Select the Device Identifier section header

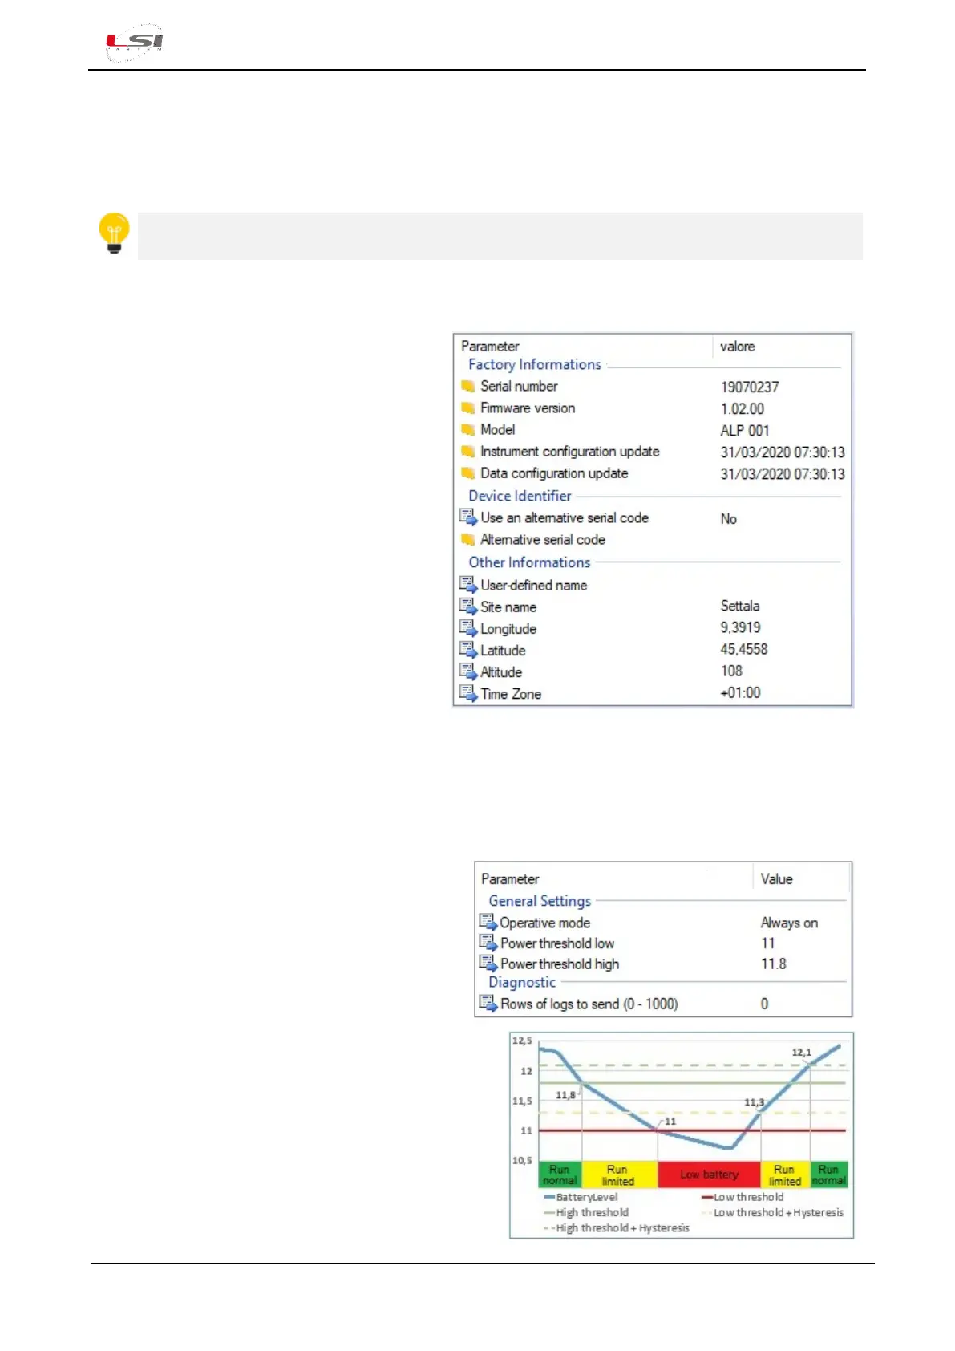tap(520, 497)
